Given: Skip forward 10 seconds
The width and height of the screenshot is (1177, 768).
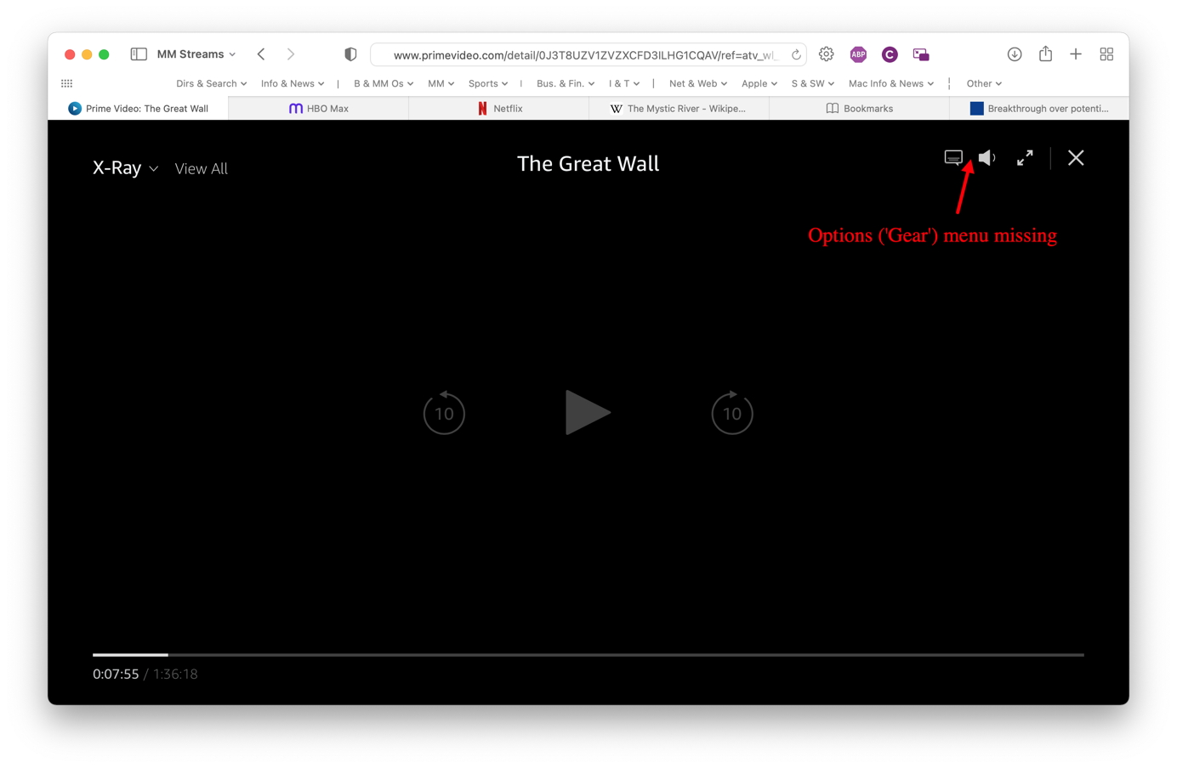Looking at the screenshot, I should tap(731, 413).
